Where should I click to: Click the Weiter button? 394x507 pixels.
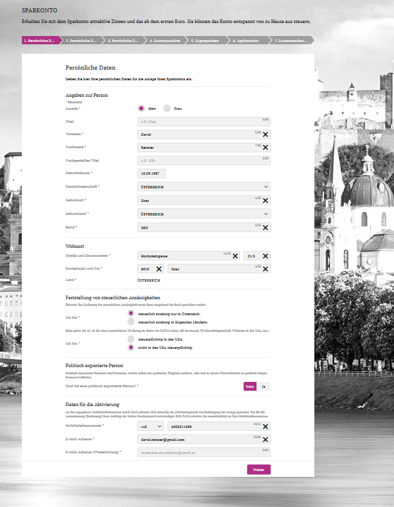pyautogui.click(x=258, y=470)
